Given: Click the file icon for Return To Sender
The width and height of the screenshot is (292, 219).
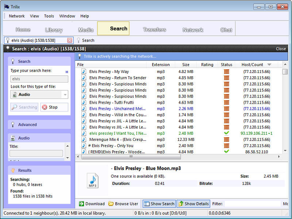Looking at the screenshot, I should 84,78.
